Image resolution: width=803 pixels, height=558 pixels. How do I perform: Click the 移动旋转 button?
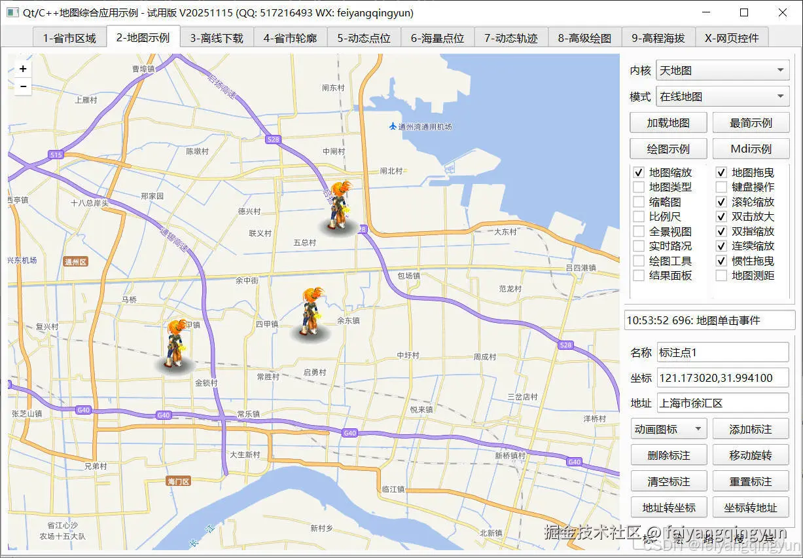pos(751,455)
